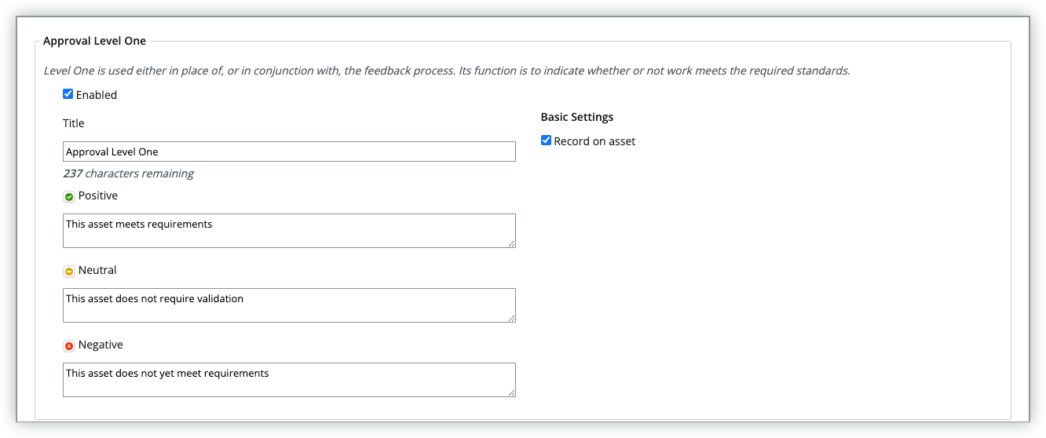Screen dimensions: 1046x438
Task: Click the Neutral text box resize handle
Action: pos(511,318)
